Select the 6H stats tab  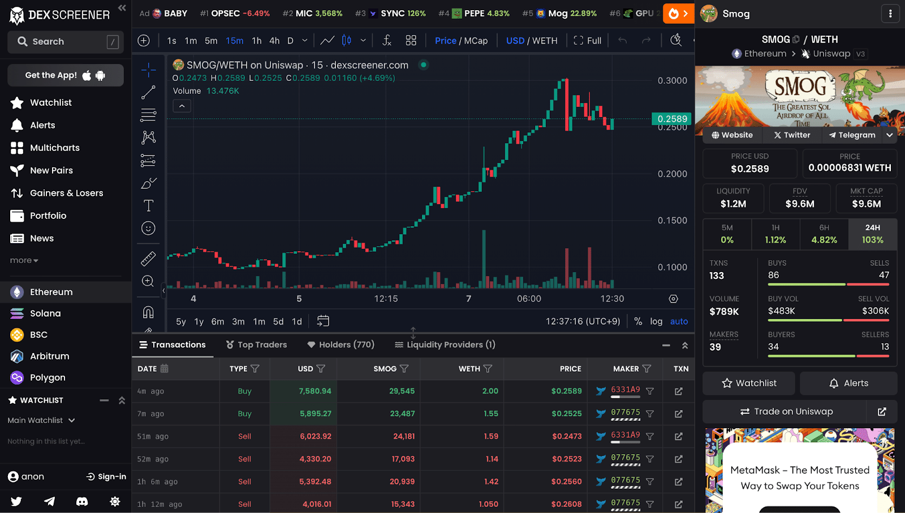[x=824, y=234]
